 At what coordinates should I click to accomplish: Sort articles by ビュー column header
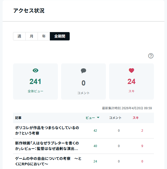tap(90, 118)
